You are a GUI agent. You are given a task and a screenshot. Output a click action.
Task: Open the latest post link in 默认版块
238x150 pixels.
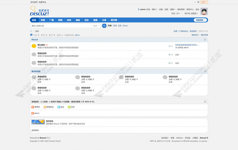tap(187, 45)
